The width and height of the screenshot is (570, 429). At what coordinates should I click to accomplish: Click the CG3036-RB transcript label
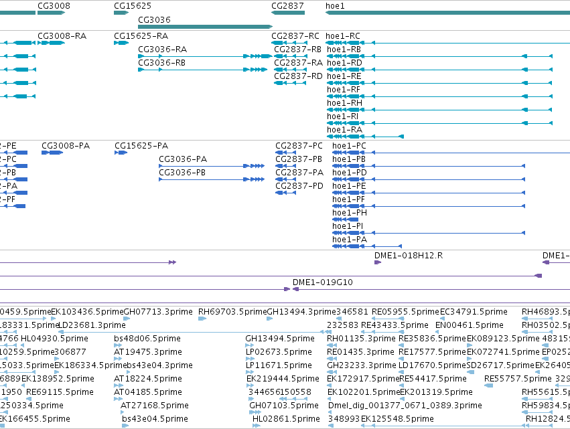pos(162,63)
